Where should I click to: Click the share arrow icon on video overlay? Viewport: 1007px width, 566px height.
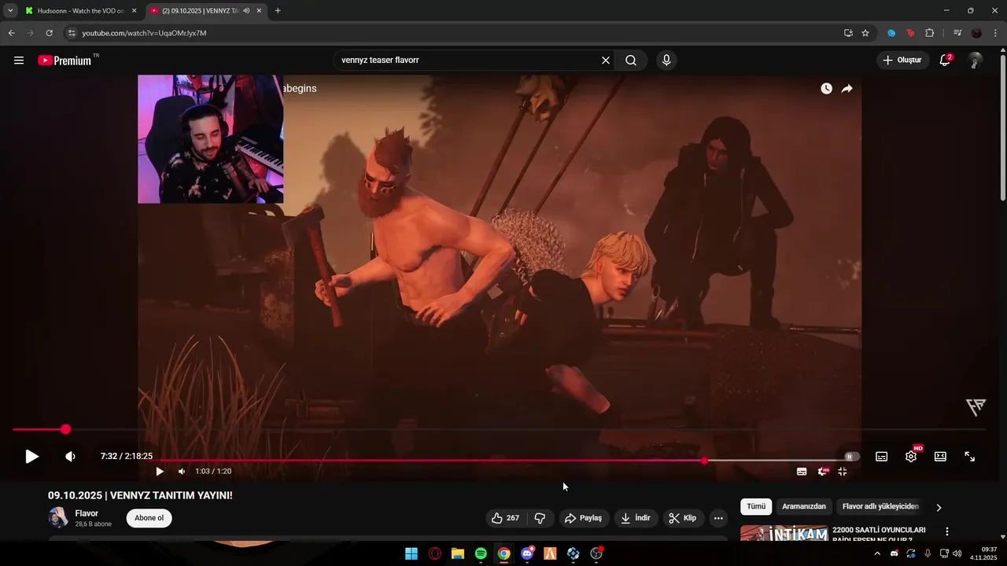click(x=847, y=89)
